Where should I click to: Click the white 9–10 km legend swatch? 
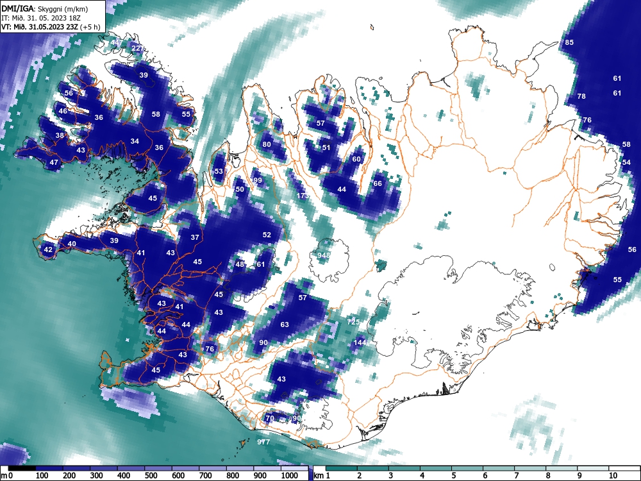(593, 468)
